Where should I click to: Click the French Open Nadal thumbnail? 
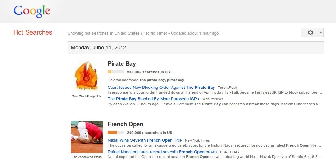pyautogui.click(x=87, y=137)
